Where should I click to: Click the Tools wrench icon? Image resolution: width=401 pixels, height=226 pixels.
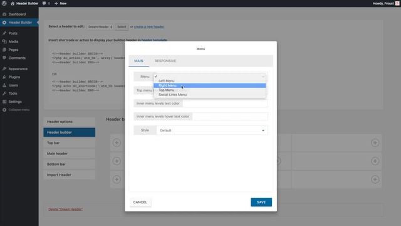(x=4, y=94)
